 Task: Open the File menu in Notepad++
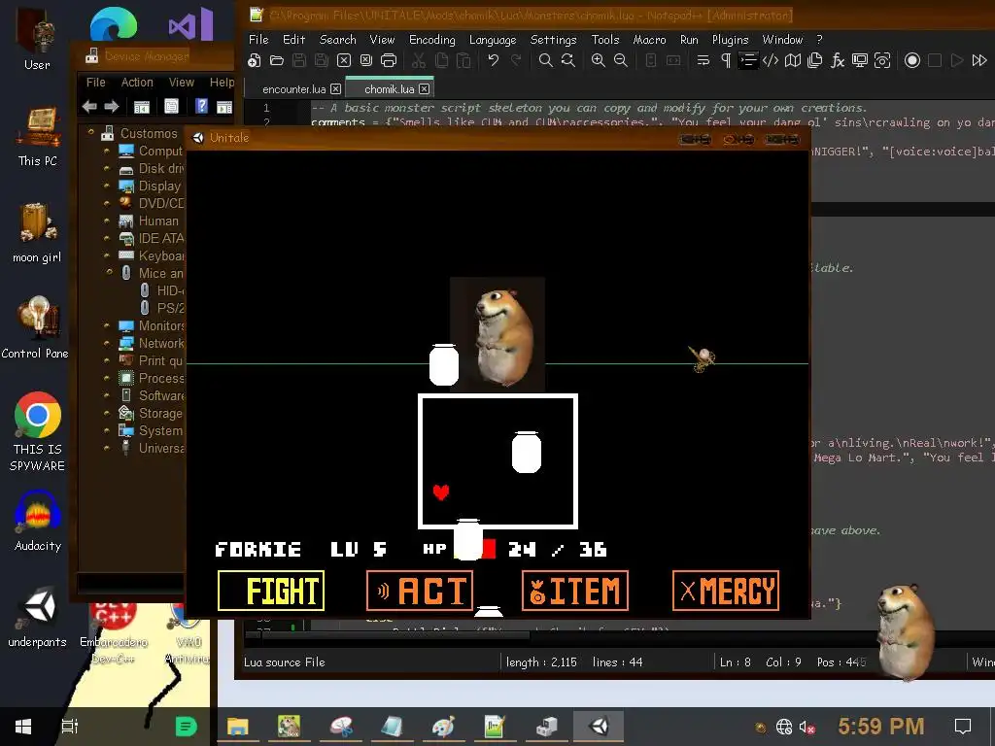point(258,39)
